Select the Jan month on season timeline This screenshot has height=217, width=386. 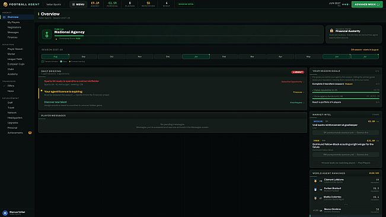tap(196, 56)
